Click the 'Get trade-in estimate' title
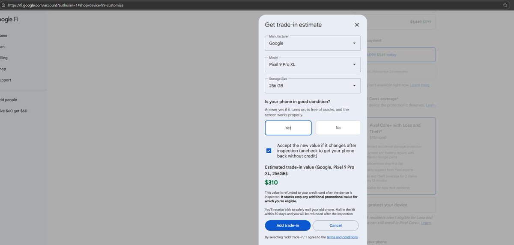The height and width of the screenshot is (245, 514). [x=293, y=25]
